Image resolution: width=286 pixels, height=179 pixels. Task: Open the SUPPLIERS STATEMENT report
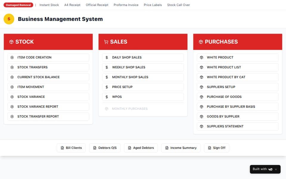point(225,126)
